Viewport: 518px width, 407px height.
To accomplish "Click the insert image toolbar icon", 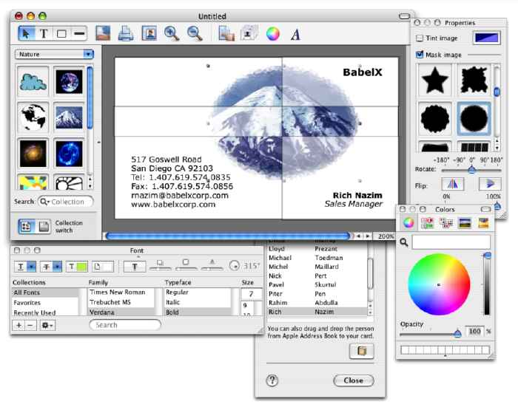I will (x=103, y=33).
